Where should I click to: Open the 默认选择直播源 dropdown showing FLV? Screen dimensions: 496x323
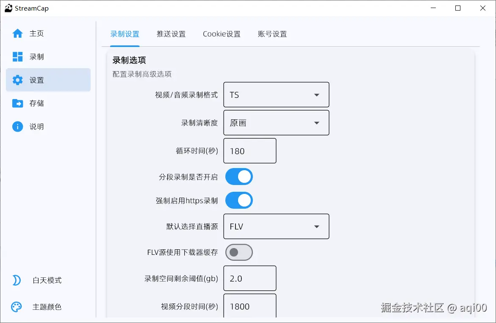pos(276,226)
